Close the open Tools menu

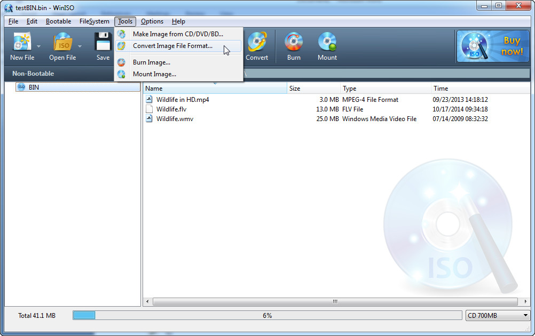tap(125, 21)
